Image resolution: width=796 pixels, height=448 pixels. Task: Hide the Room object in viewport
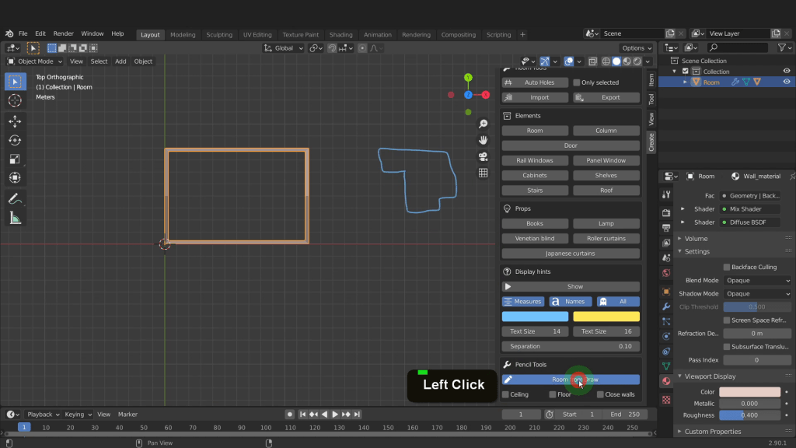coord(787,82)
